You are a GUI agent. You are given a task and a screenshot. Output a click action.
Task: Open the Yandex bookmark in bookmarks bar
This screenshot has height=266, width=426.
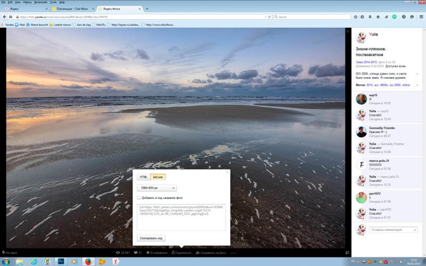7,24
